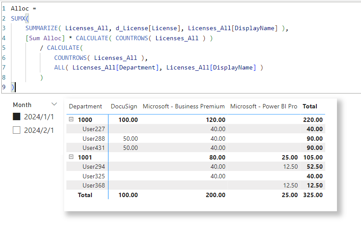Click the 1000 department label

85,120
